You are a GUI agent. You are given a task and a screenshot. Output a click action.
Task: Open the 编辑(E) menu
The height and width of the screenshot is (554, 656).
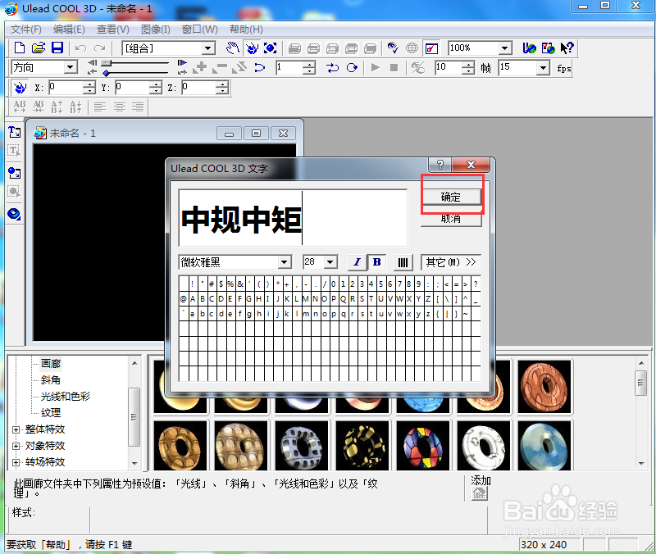click(x=69, y=30)
